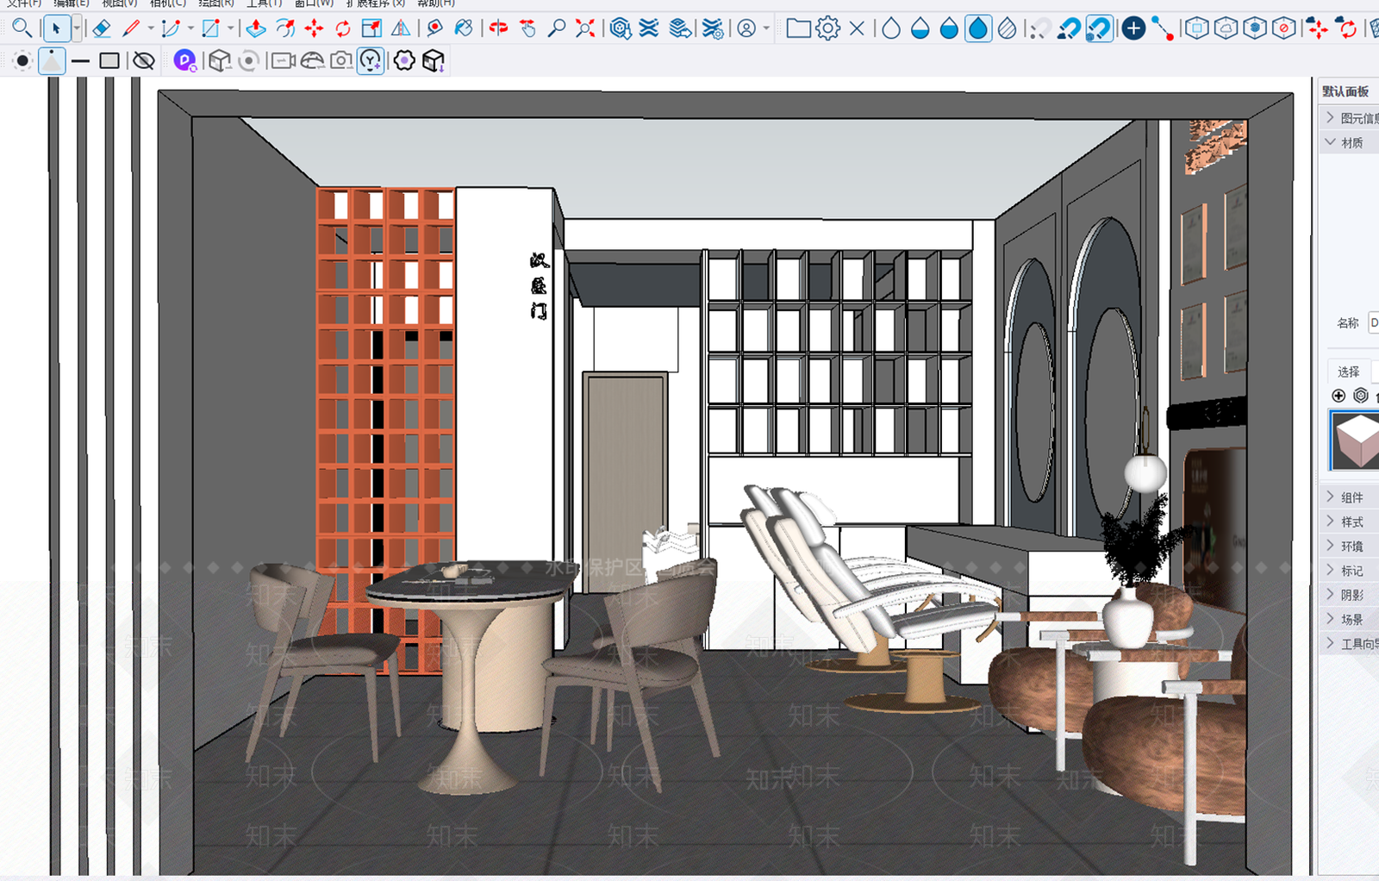Expand the 标记 panel section

(x=1350, y=571)
